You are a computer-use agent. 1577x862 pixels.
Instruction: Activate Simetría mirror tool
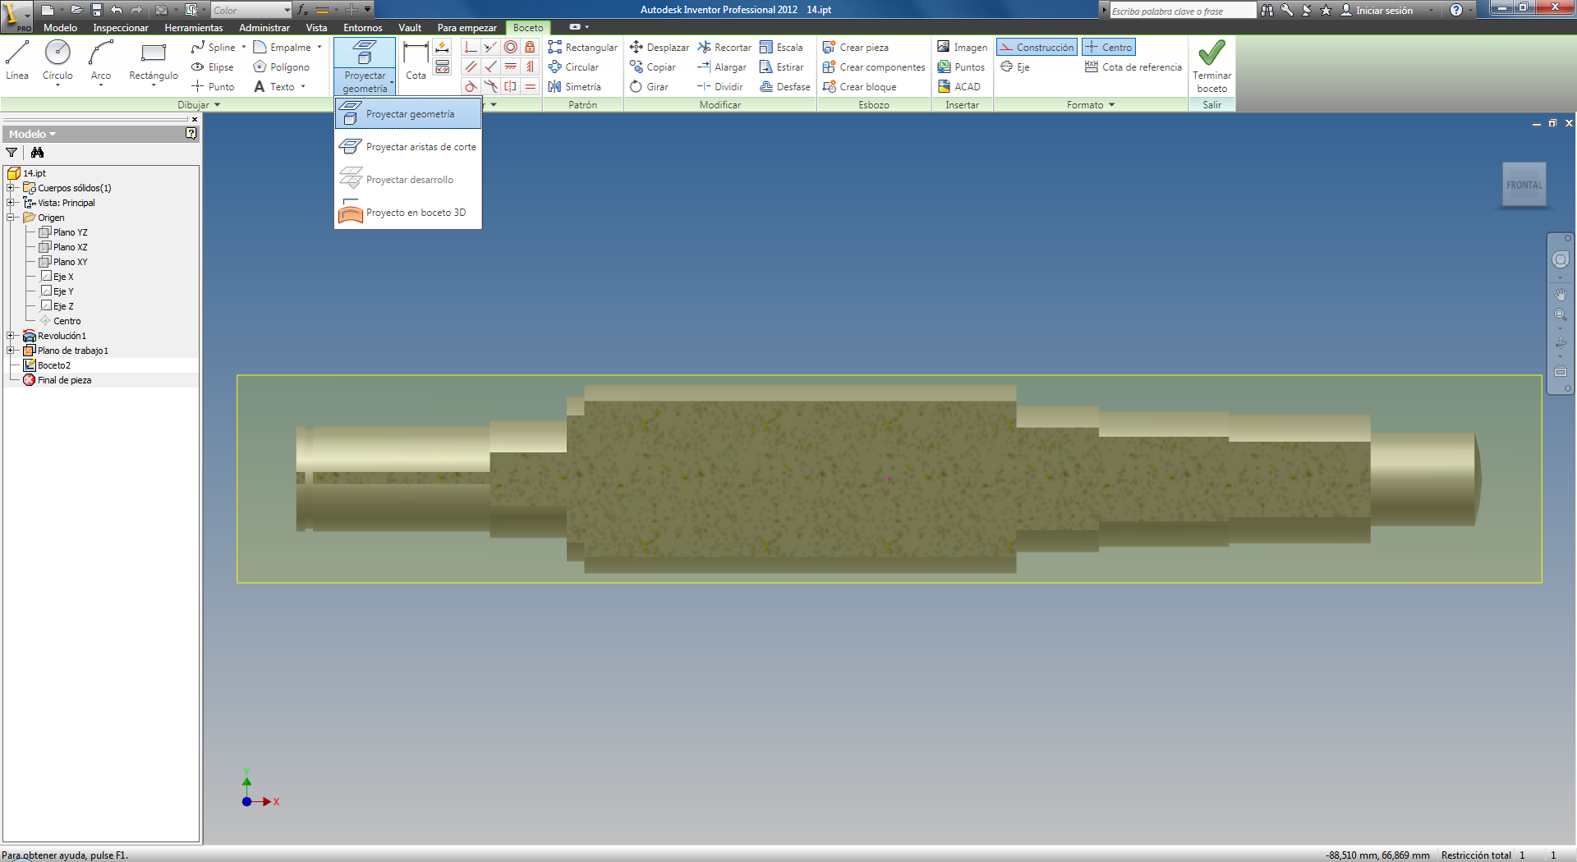point(574,87)
